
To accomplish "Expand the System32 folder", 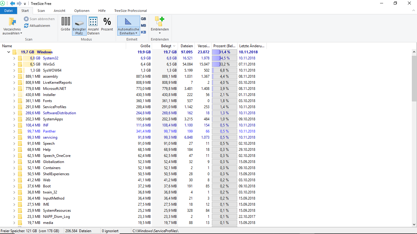I will [14, 58].
